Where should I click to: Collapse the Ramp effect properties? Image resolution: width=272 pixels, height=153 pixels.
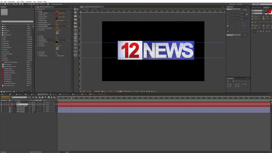pos(36,11)
